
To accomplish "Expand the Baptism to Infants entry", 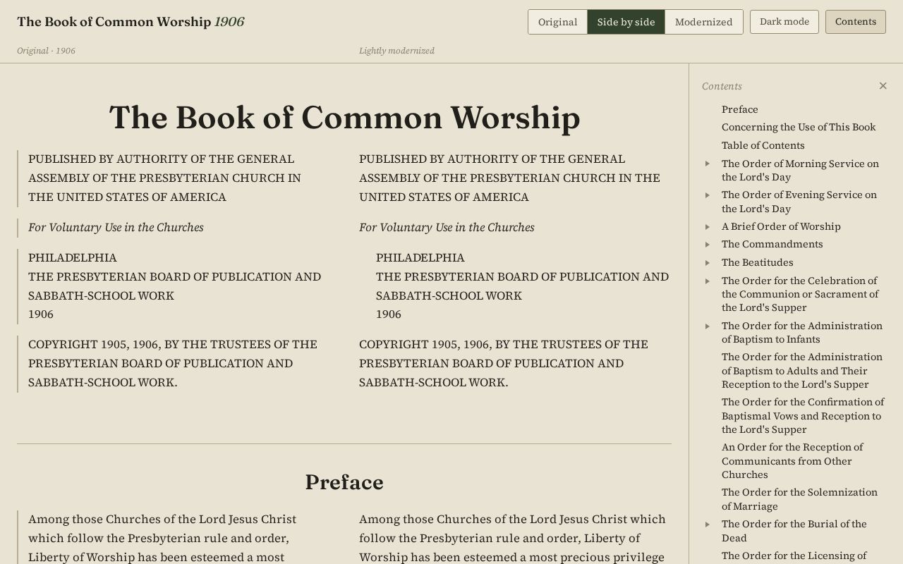I will (708, 326).
